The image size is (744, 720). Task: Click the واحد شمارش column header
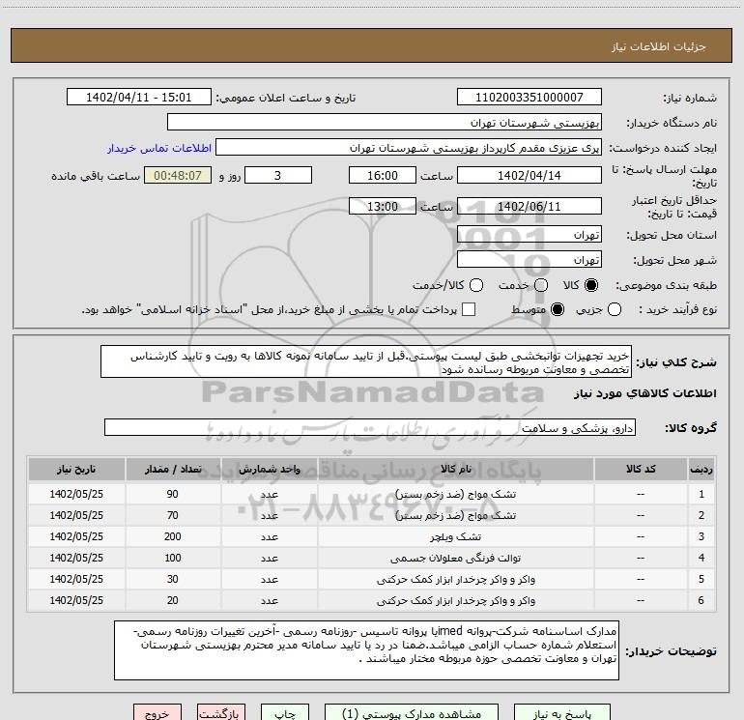(269, 469)
